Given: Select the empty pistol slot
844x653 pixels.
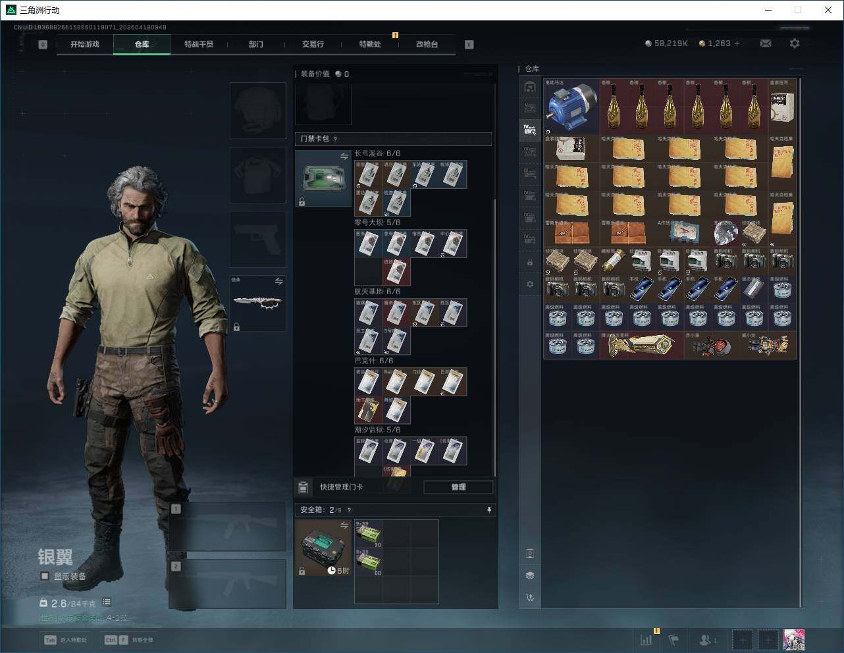Looking at the screenshot, I should tap(258, 239).
